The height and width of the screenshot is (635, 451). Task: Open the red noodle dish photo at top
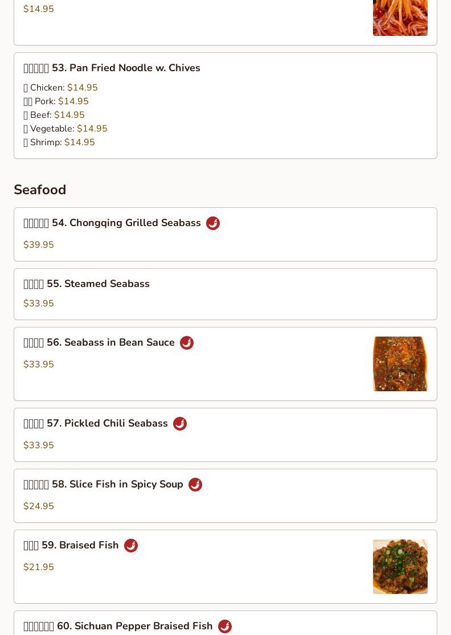point(400,18)
